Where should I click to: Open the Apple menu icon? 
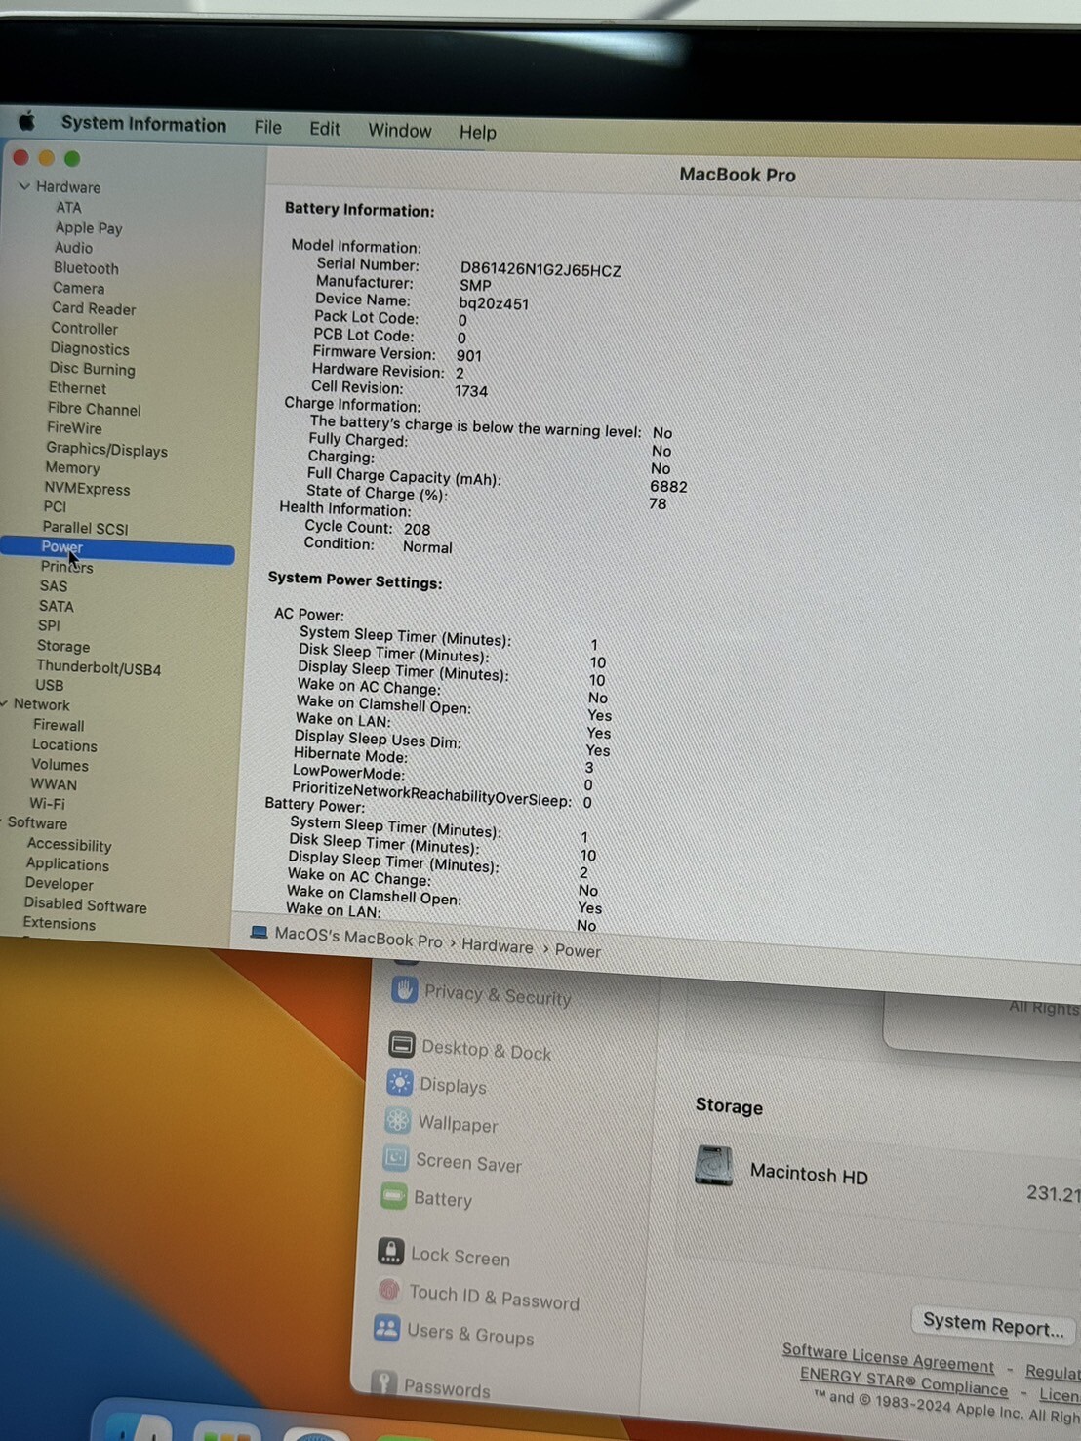[x=27, y=121]
